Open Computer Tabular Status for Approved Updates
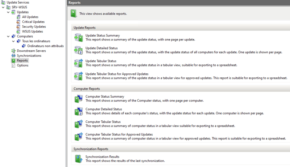Image resolution: width=290 pixels, height=167 pixels. 119,134
